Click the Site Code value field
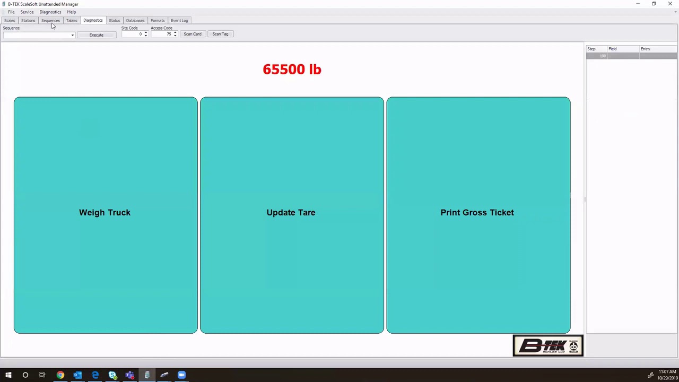This screenshot has width=679, height=382. click(x=133, y=34)
